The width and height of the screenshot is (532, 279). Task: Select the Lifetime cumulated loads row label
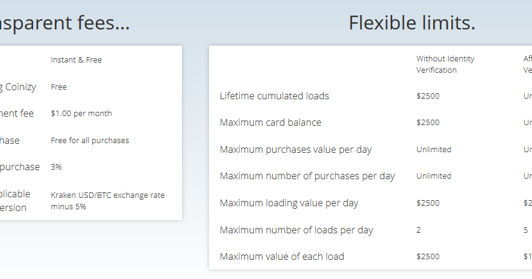[275, 96]
